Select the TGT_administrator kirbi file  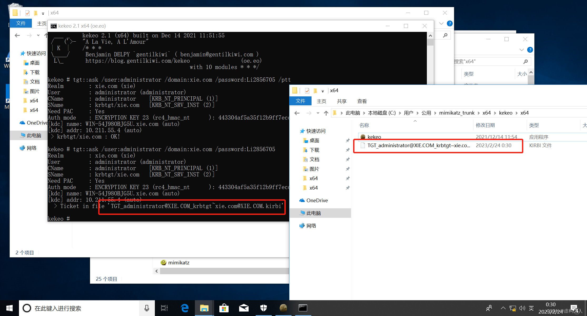click(x=418, y=145)
